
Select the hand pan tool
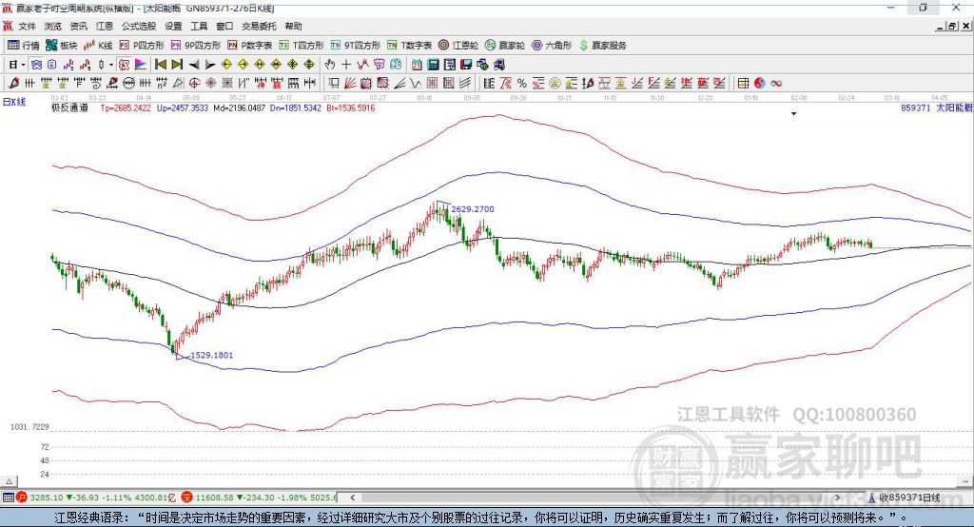pyautogui.click(x=329, y=65)
